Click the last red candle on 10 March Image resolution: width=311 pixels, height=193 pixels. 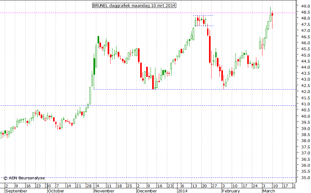[272, 20]
